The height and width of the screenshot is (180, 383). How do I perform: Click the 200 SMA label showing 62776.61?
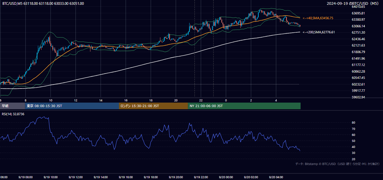click(x=319, y=32)
